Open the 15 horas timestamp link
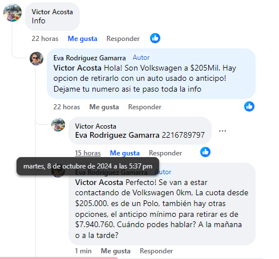Viewport: 279px width, 259px height. (x=88, y=153)
